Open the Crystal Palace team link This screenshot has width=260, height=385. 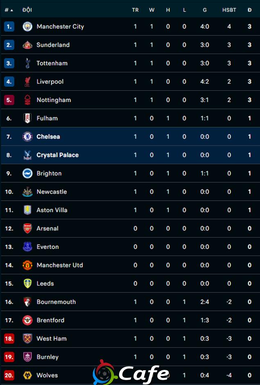pyautogui.click(x=57, y=155)
